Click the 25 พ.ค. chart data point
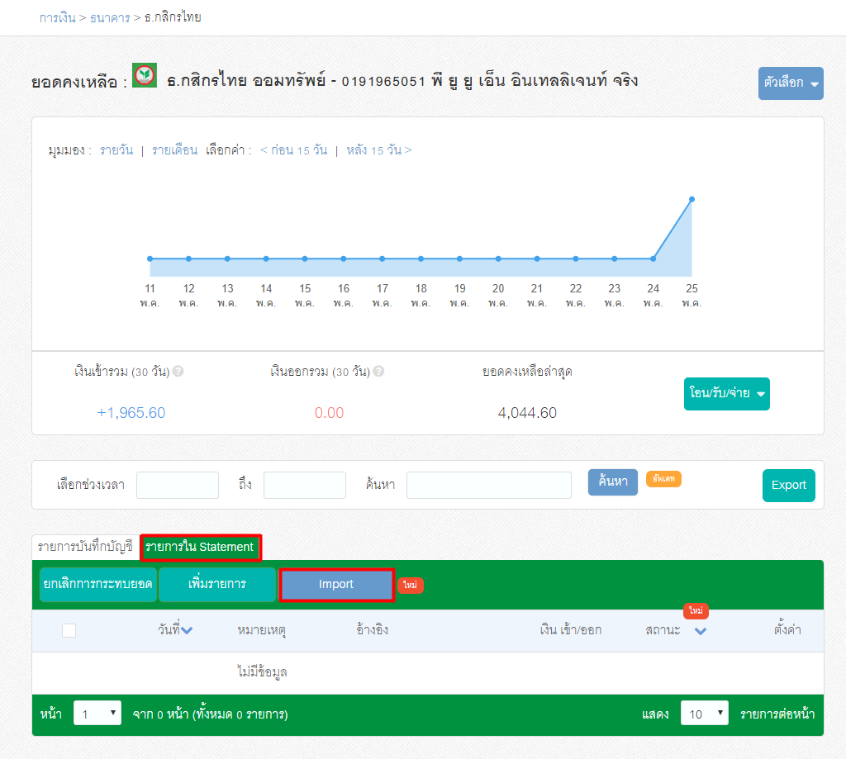 tap(692, 200)
